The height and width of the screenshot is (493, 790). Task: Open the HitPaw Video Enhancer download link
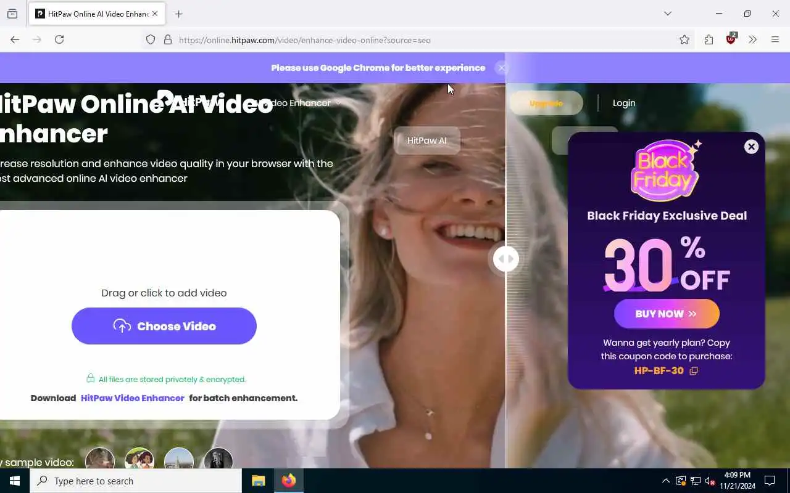pos(133,398)
